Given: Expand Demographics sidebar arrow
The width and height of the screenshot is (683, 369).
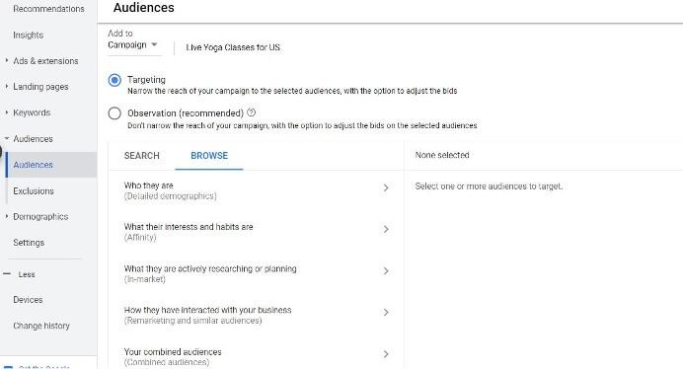Looking at the screenshot, I should point(7,216).
